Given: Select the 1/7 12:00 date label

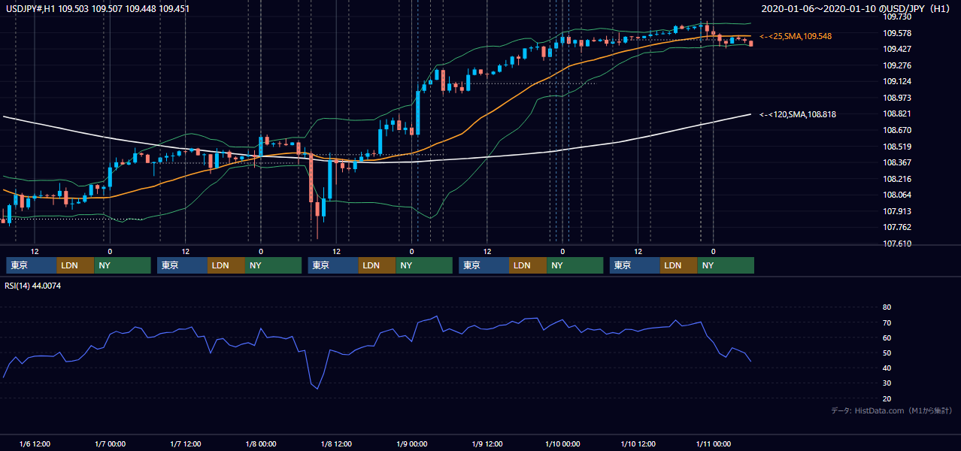Looking at the screenshot, I should tap(185, 443).
